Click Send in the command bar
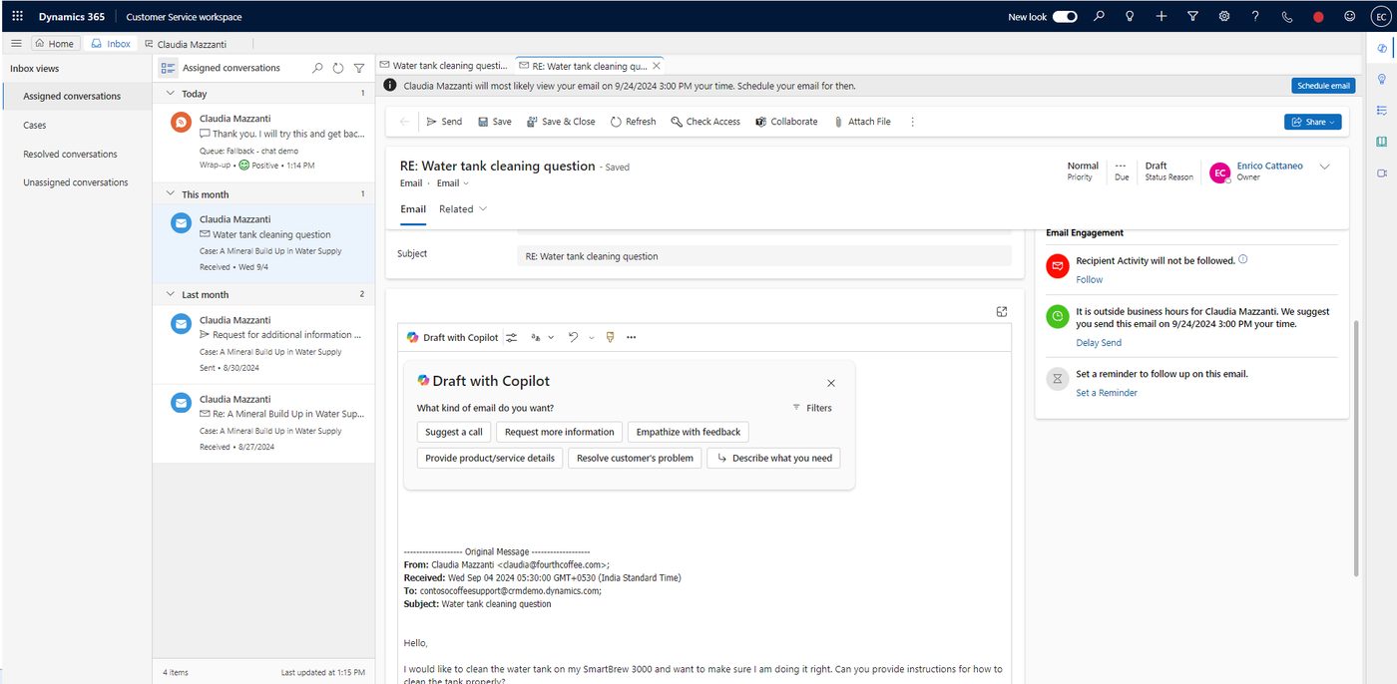The width and height of the screenshot is (1397, 684). [x=444, y=122]
